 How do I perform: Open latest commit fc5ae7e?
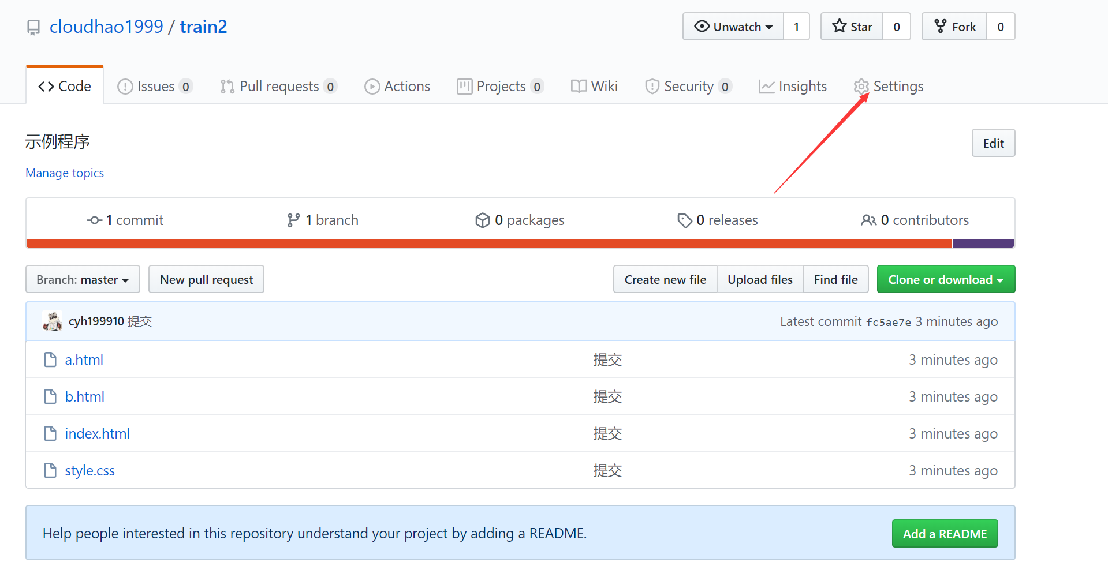tap(888, 322)
